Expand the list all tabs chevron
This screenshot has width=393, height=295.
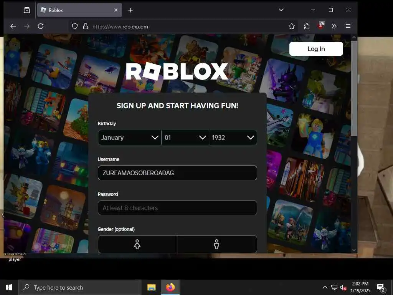[x=281, y=10]
